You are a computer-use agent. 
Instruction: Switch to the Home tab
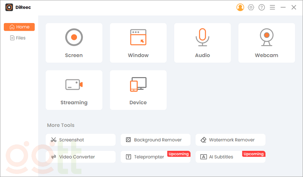pos(19,27)
